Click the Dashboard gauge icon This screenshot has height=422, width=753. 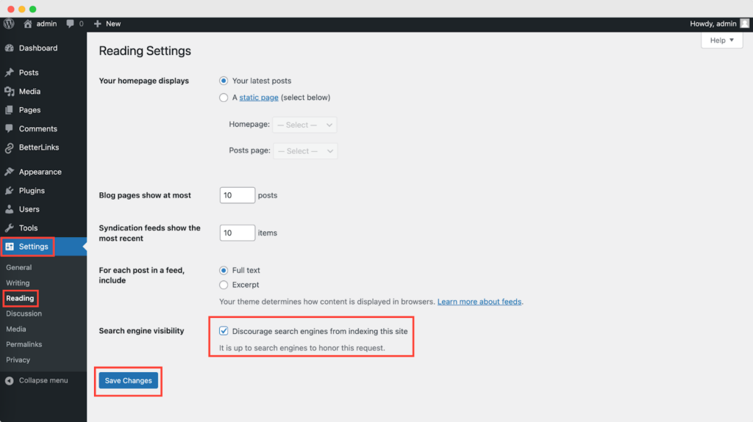9,48
